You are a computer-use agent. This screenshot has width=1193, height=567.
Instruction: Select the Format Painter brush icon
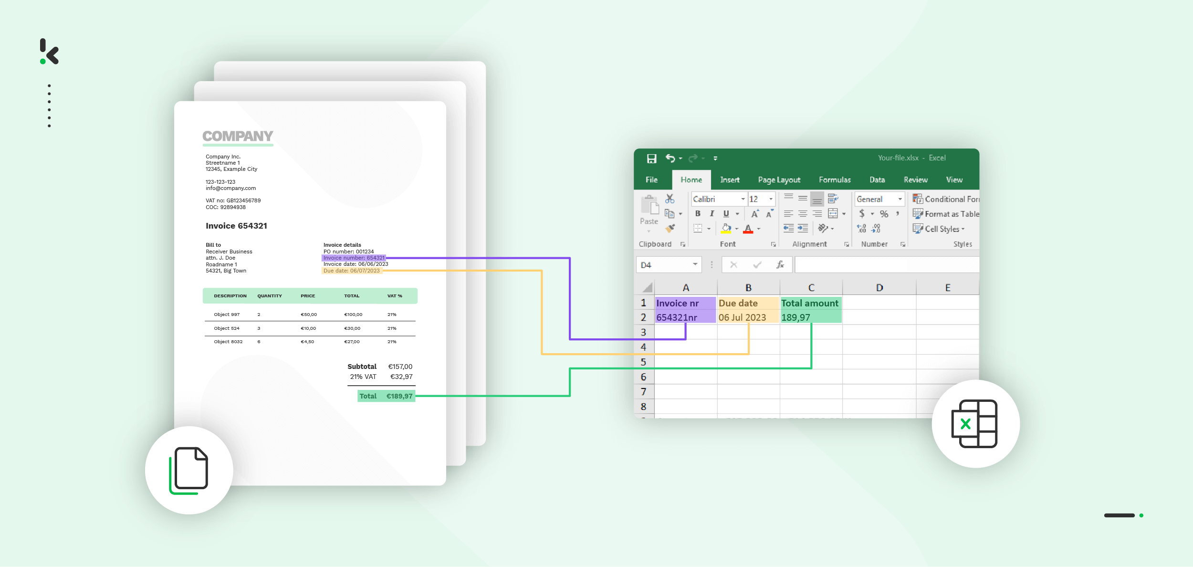pyautogui.click(x=670, y=228)
